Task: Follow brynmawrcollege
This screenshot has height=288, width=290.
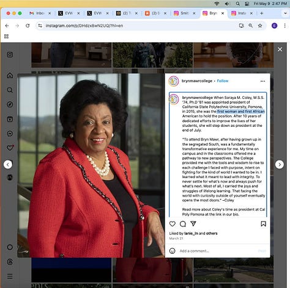Action: 223,81
